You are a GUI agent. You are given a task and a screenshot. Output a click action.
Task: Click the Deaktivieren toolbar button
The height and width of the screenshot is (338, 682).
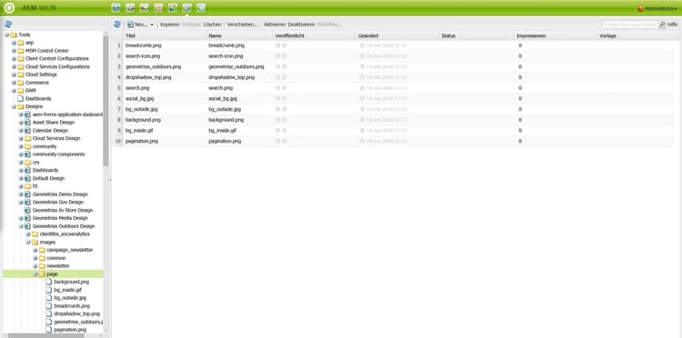pyautogui.click(x=301, y=25)
